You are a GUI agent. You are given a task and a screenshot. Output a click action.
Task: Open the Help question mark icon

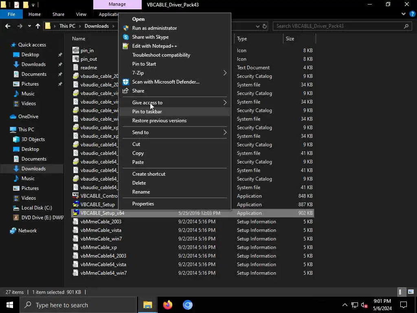click(x=412, y=14)
